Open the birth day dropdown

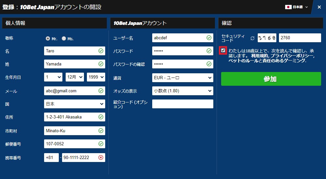pyautogui.click(x=53, y=77)
